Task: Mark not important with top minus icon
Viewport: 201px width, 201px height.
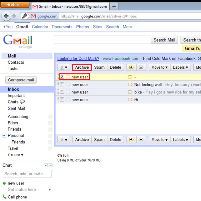Action: tap(141, 67)
